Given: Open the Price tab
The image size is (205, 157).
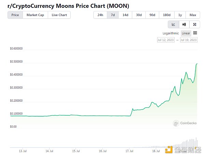Looking at the screenshot, I should 15,15.
